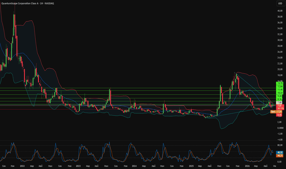Click the blue 45,52 indicator value

click(x=280, y=152)
